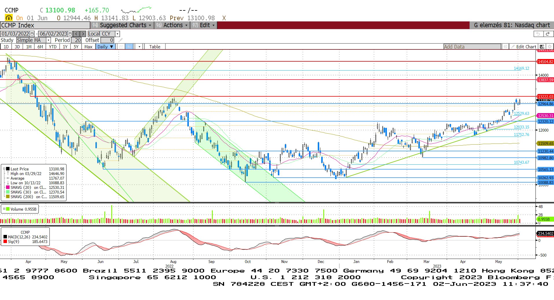This screenshot has width=554, height=300.
Task: Collapse the Last Price legend tree
Action: 4,169
